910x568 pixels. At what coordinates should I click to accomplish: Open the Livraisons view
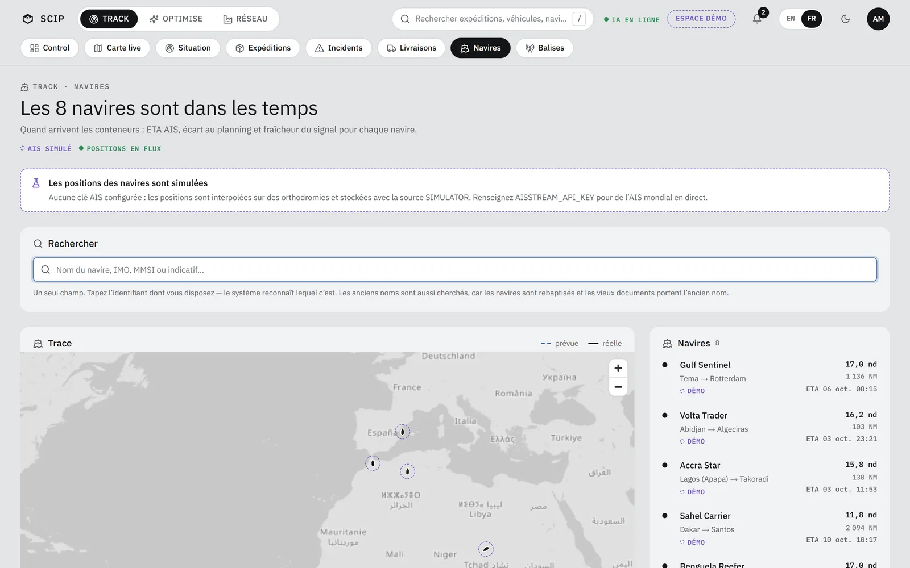click(x=411, y=48)
